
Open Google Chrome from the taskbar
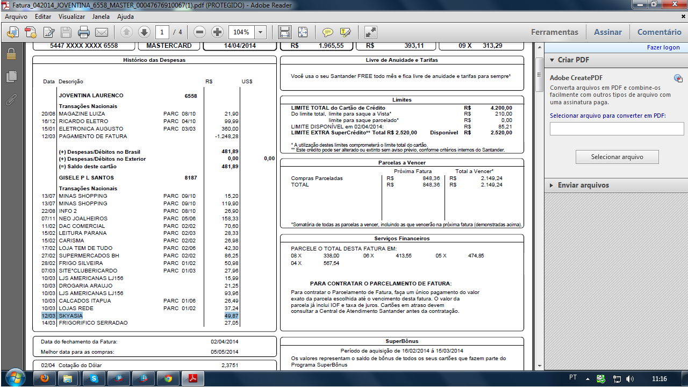pyautogui.click(x=168, y=378)
